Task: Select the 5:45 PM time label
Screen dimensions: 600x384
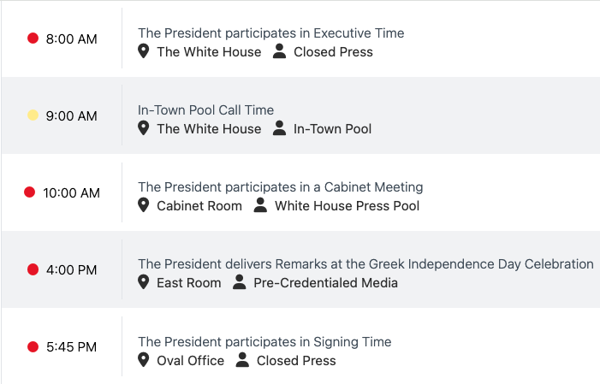Action: (x=71, y=347)
